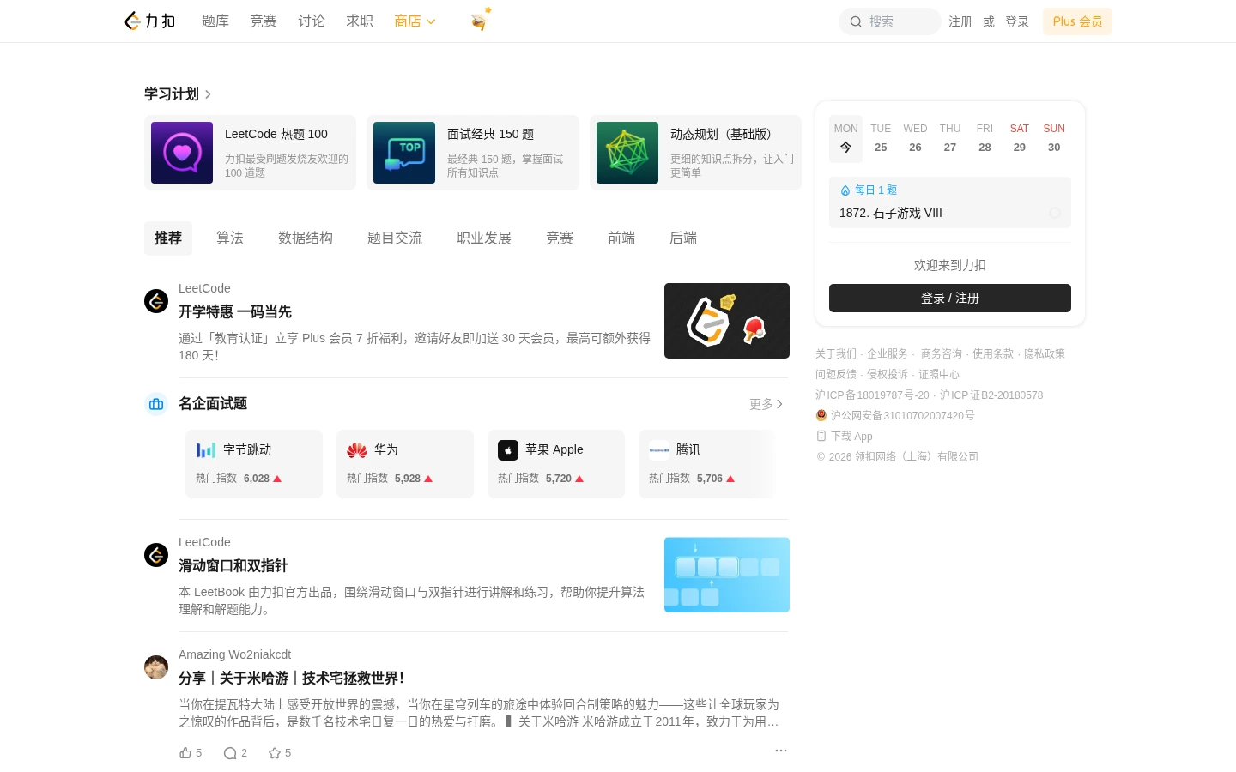Open the 关于我们 footer link

(x=836, y=353)
